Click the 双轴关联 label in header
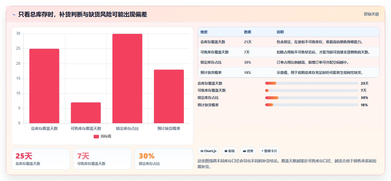The image size is (391, 181). [x=371, y=14]
